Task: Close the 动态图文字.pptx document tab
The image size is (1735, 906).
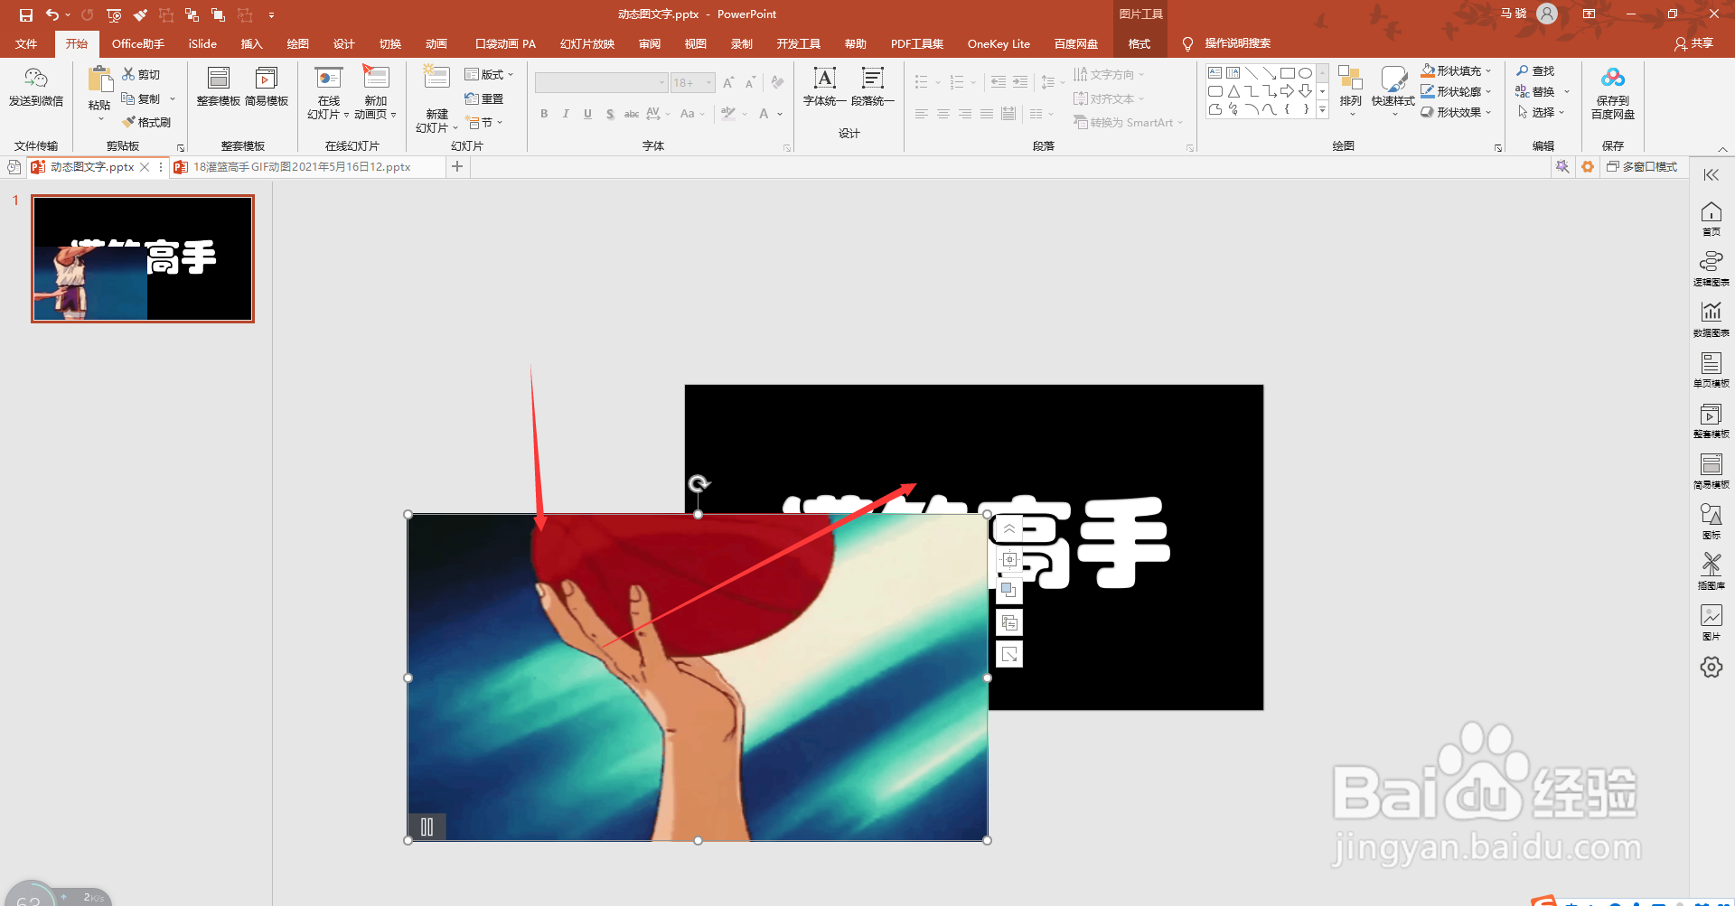Action: click(145, 167)
